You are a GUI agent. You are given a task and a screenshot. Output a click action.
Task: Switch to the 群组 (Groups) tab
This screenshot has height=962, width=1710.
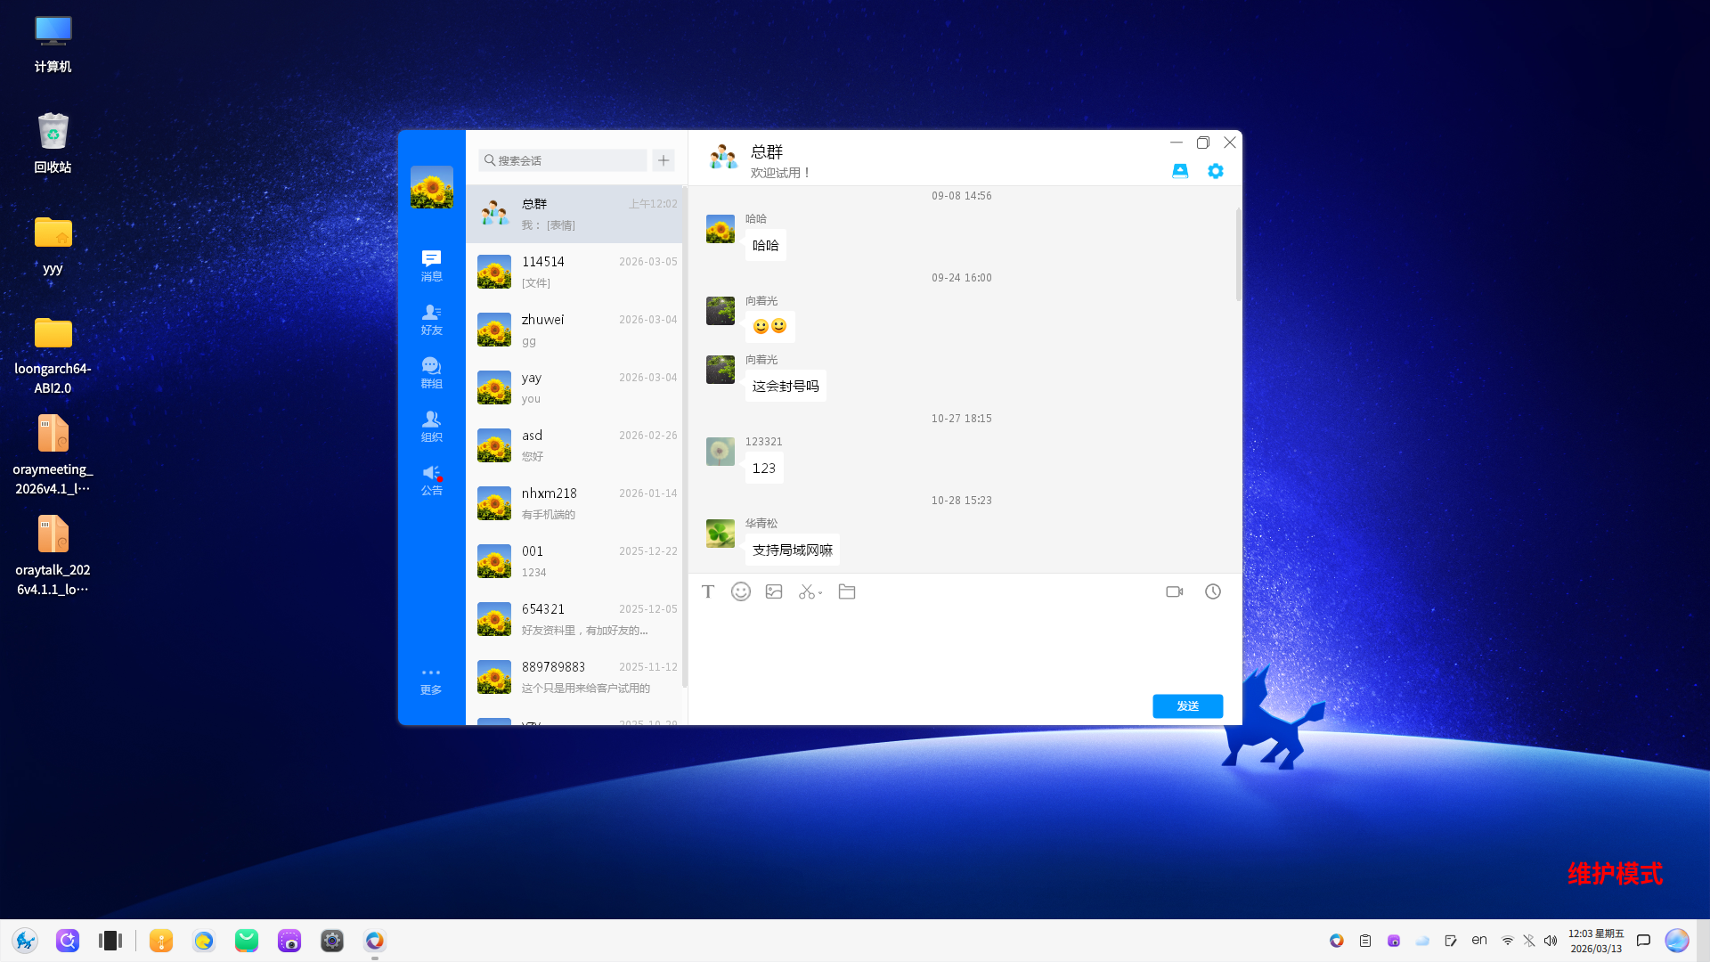click(431, 372)
